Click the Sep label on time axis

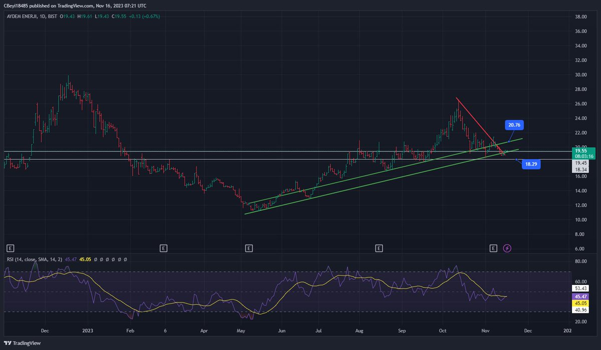[x=401, y=330]
